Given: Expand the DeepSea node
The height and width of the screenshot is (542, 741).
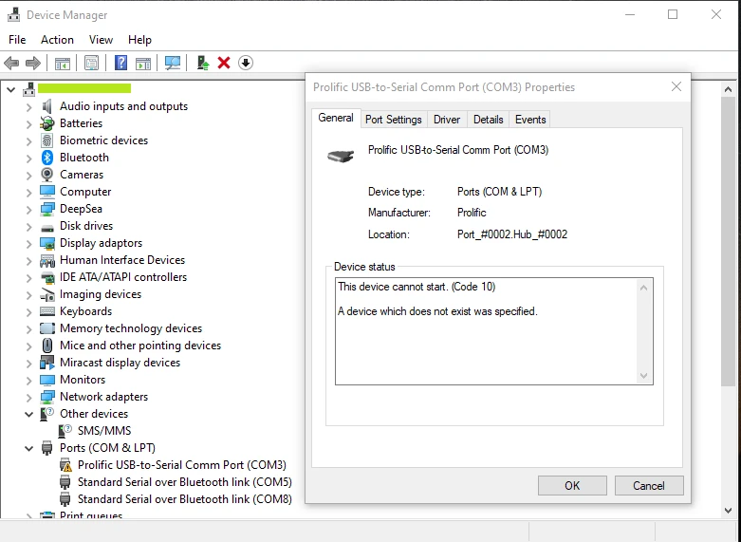Looking at the screenshot, I should tap(28, 210).
